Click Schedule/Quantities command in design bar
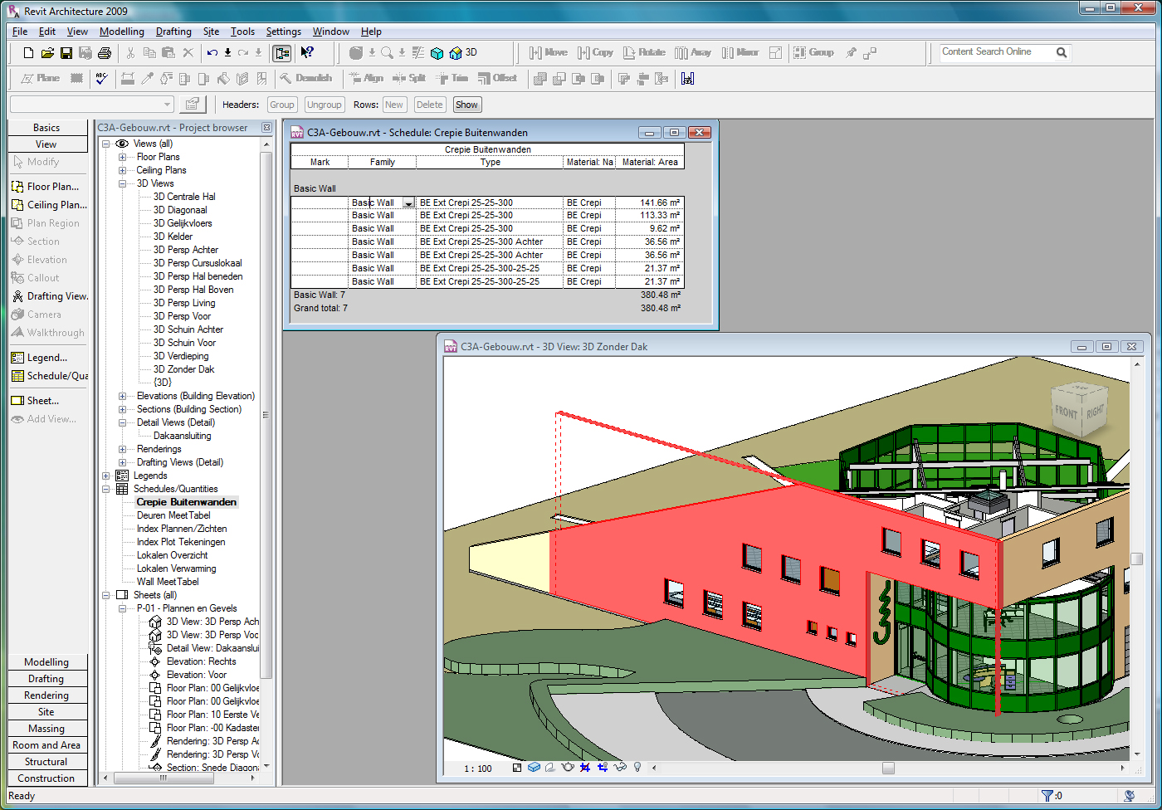The image size is (1162, 810). (x=48, y=376)
